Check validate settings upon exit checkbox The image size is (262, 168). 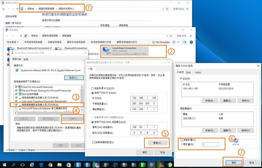click(x=93, y=142)
